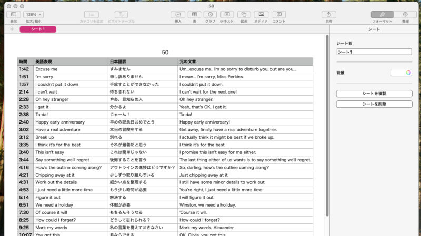Select the 日本語訳 header cell
421x236 pixels.
point(143,61)
